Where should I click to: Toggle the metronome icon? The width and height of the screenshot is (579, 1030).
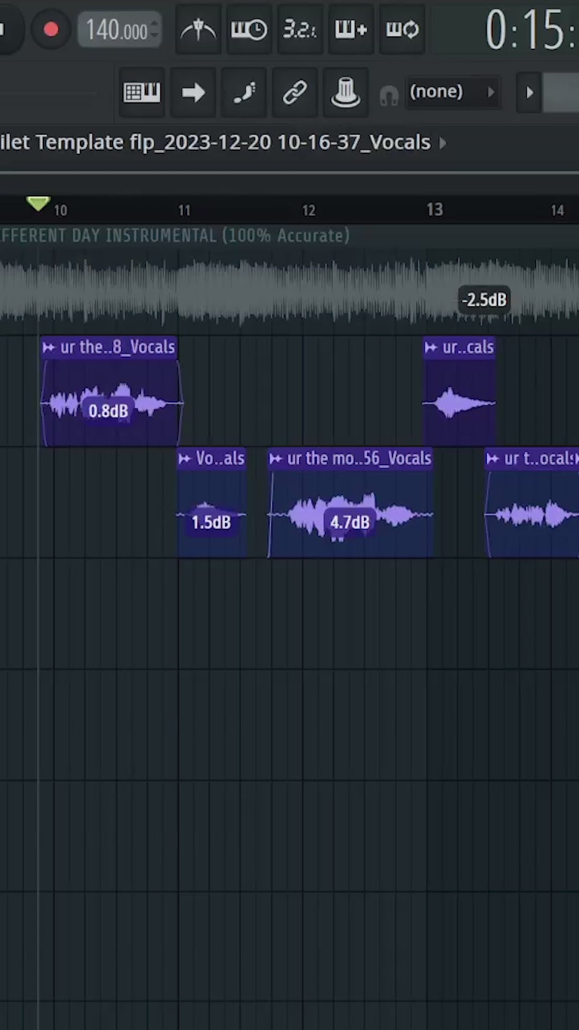tap(198, 30)
